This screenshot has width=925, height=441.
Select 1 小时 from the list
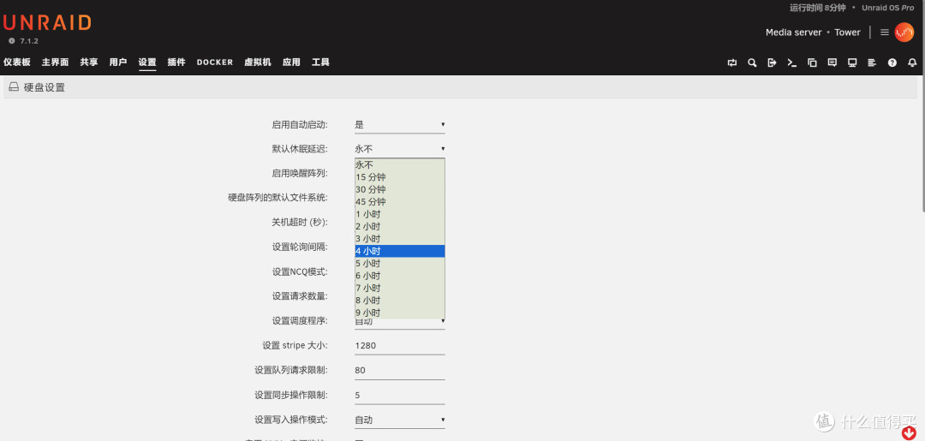click(399, 214)
